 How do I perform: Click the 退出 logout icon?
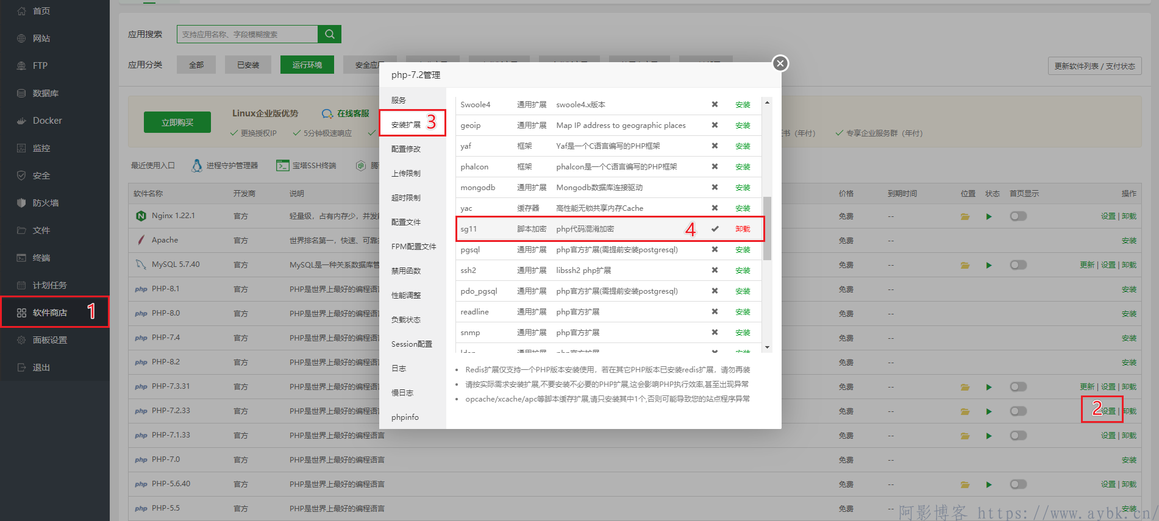tap(21, 367)
